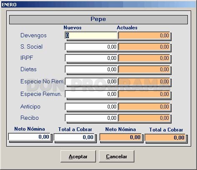Screen dimensions: 197x170
Task: Click the Pepe name header bar
Action: coord(98,20)
